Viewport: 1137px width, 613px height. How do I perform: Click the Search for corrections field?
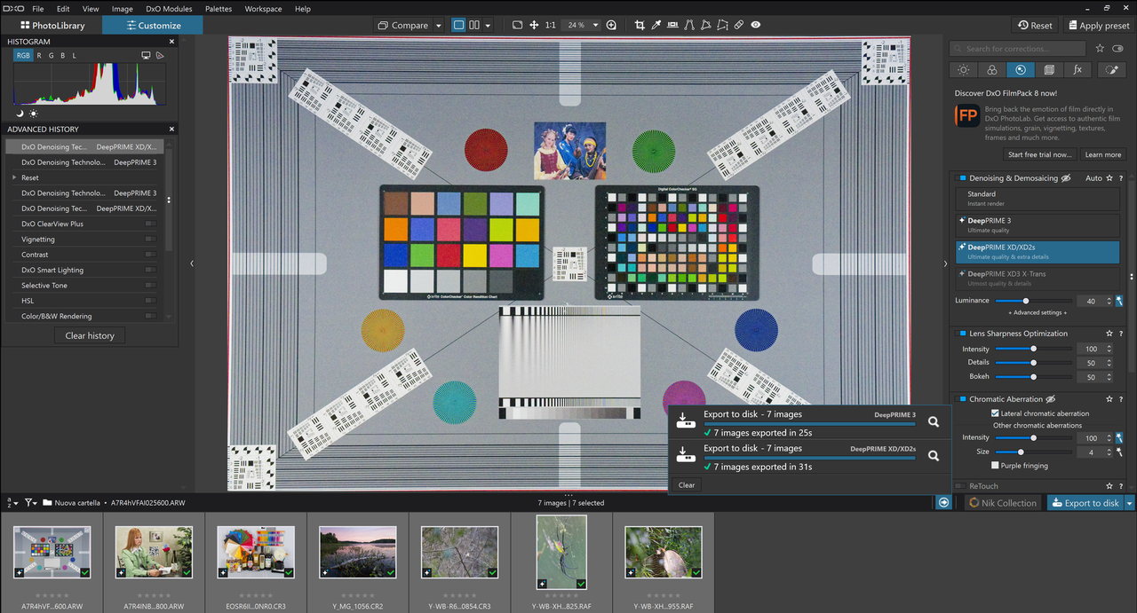pyautogui.click(x=1018, y=49)
